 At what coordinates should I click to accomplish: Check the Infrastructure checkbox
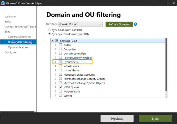click(x=60, y=66)
